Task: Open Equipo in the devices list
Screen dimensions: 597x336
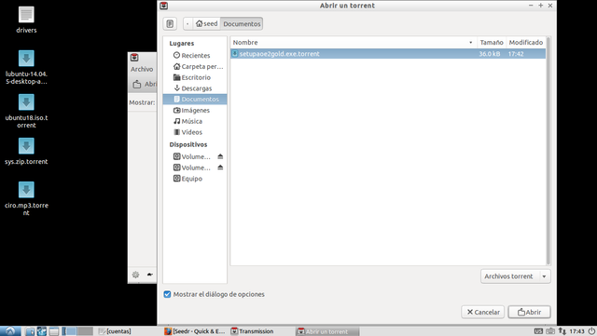Action: point(195,179)
